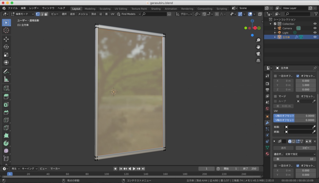Screen dimensions: 319x183
Task: Select the Move tool
Action: tap(6, 39)
